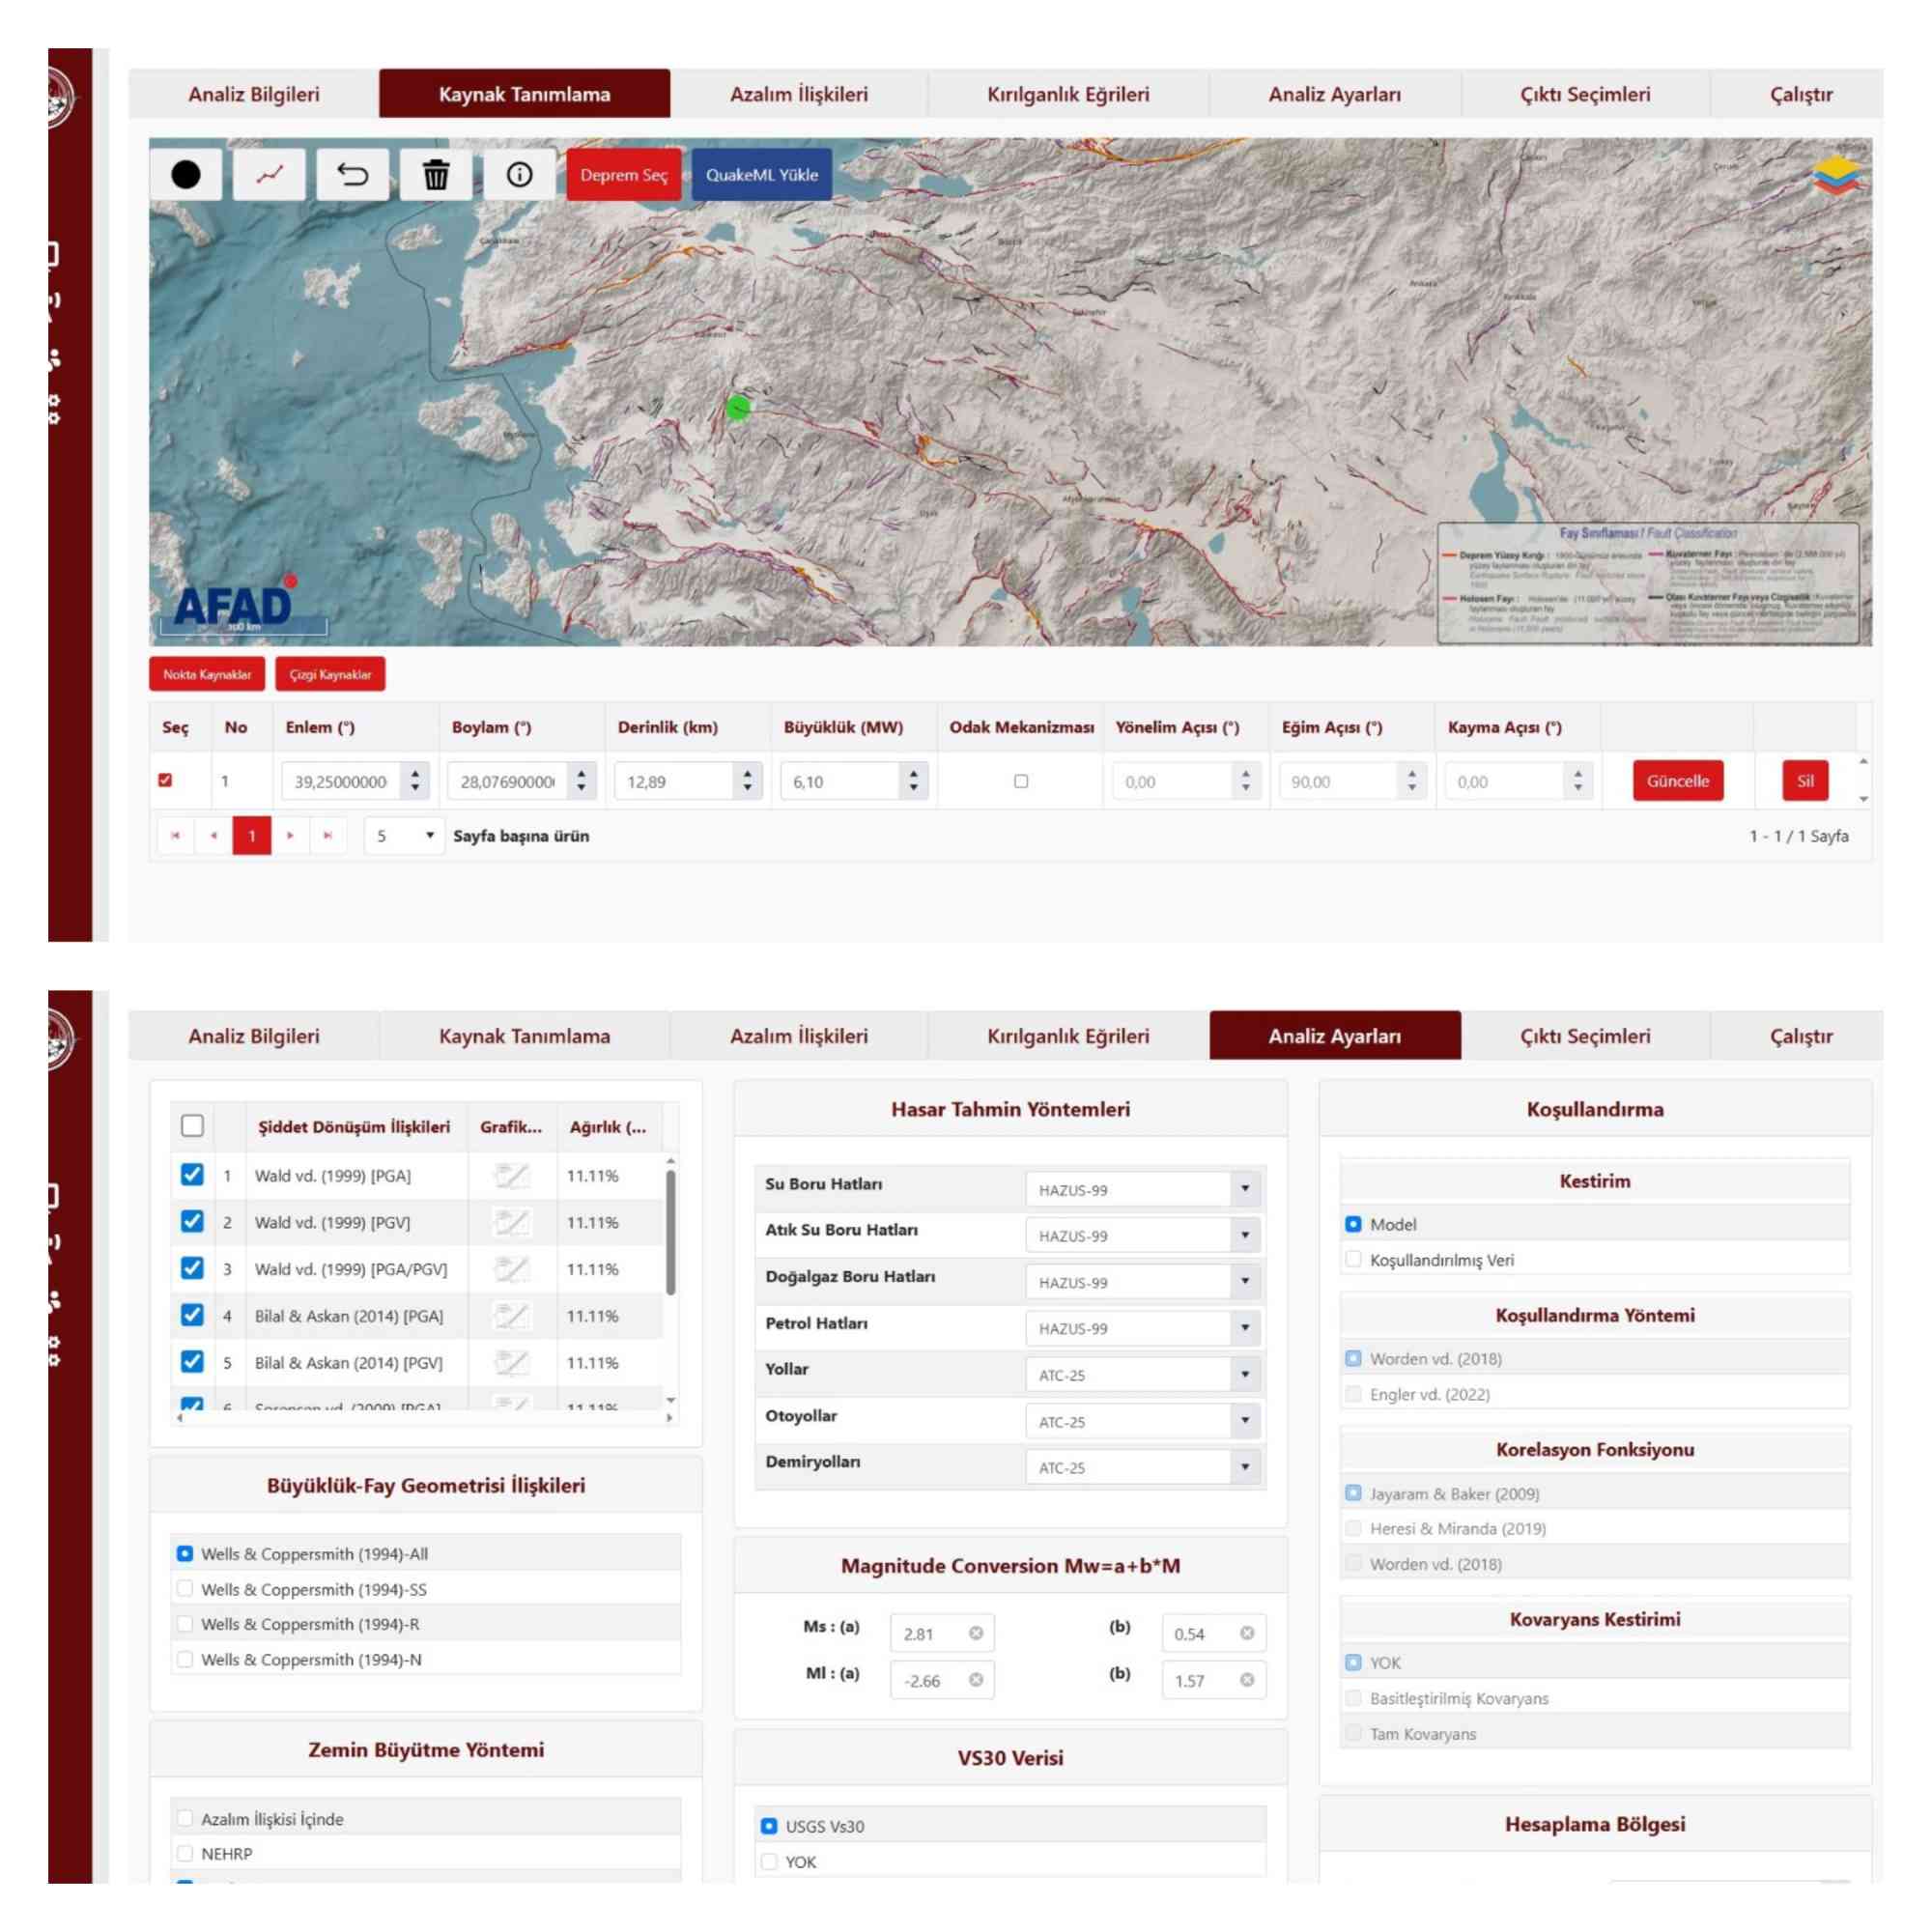Select NEHRP soil amplification method

click(185, 1853)
